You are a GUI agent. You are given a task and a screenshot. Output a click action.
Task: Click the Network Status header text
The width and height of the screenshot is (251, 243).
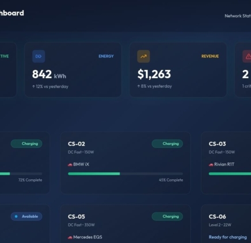tap(238, 16)
